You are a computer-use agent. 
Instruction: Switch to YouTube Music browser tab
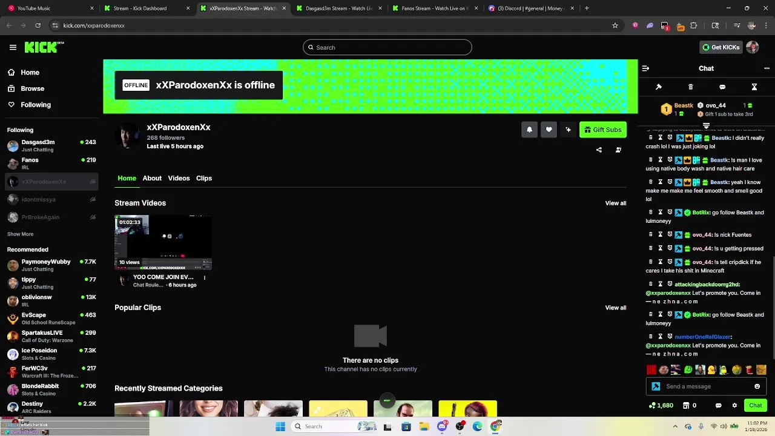click(x=50, y=8)
